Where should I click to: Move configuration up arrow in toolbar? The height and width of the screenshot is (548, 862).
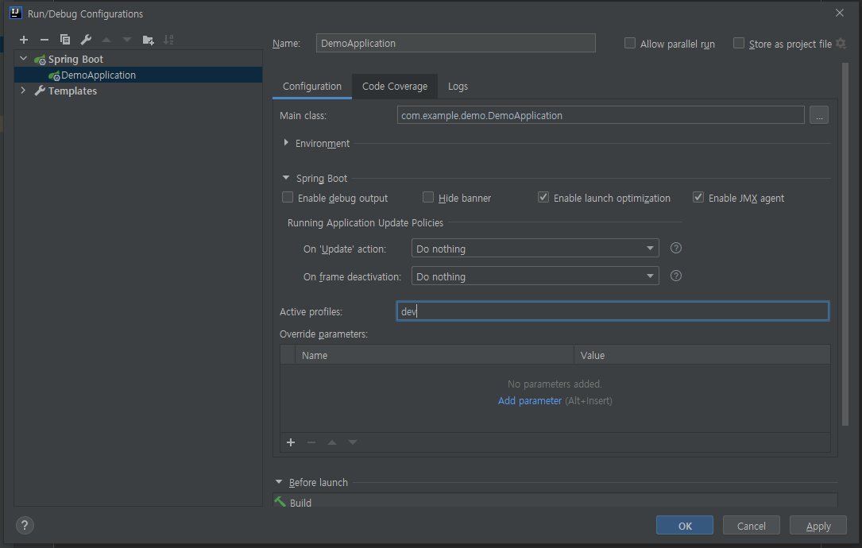coord(106,40)
